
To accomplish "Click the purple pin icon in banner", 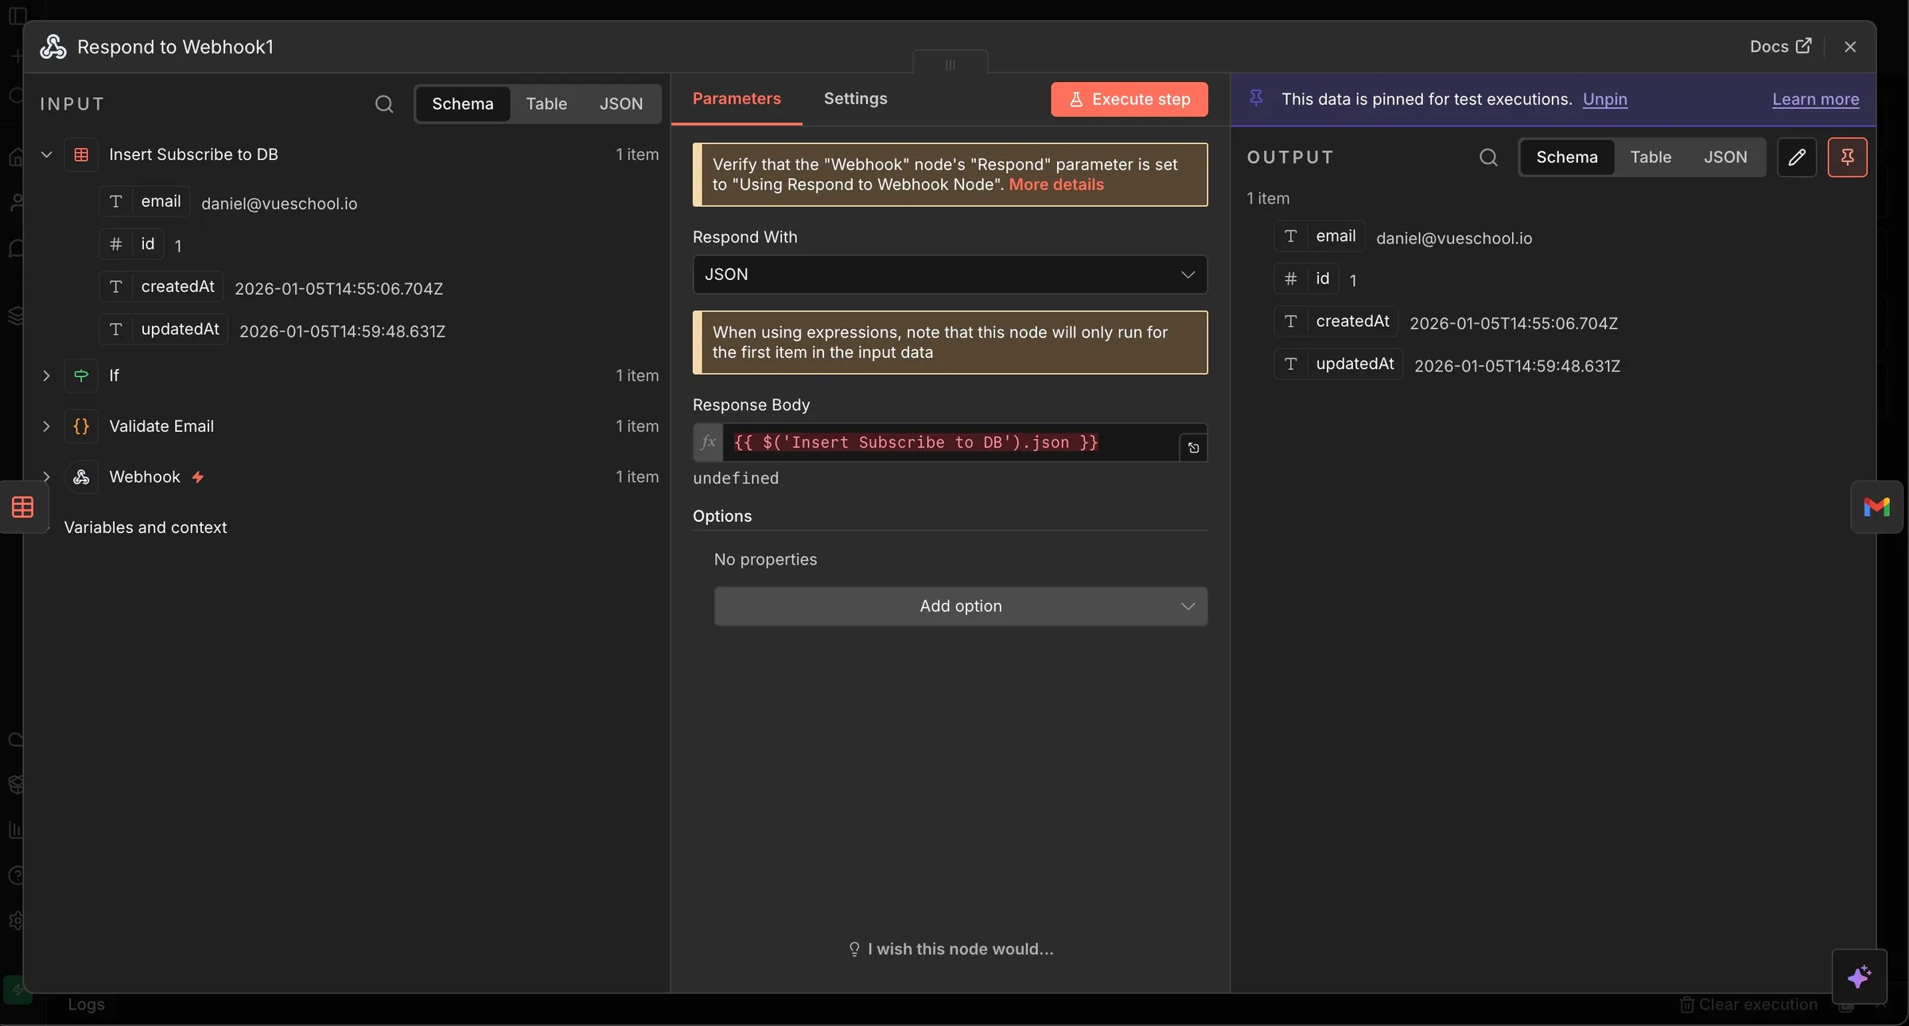I will tap(1256, 98).
